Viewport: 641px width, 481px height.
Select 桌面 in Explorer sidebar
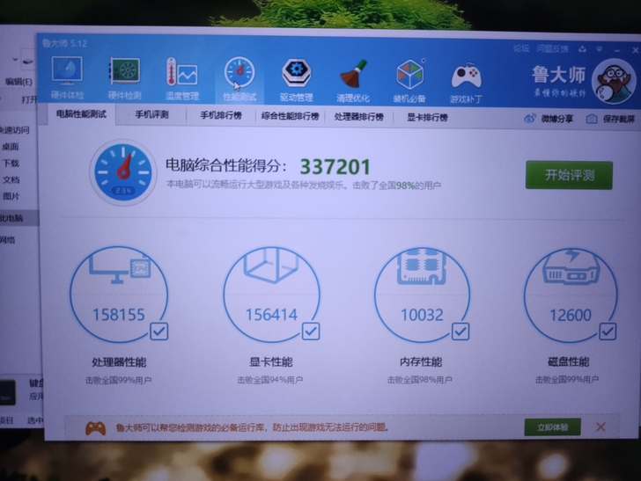click(11, 147)
